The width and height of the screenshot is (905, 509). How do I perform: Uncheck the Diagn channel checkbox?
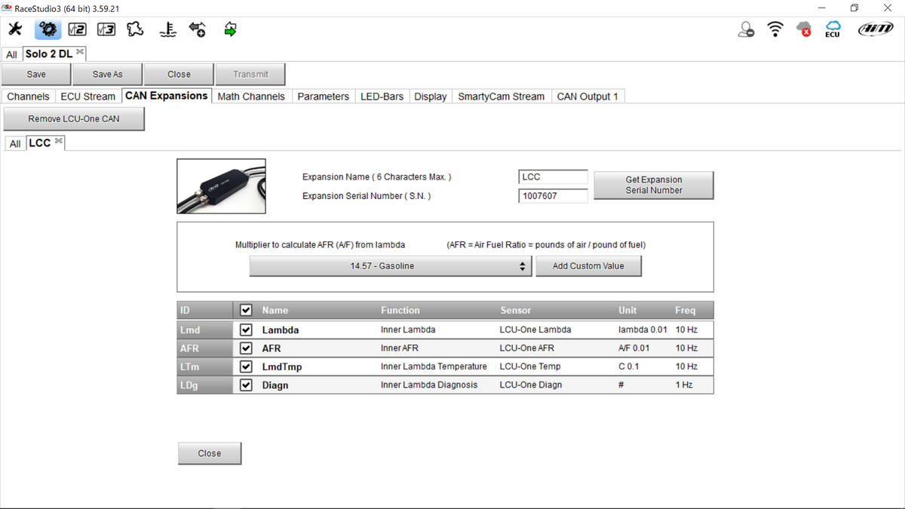pos(245,385)
